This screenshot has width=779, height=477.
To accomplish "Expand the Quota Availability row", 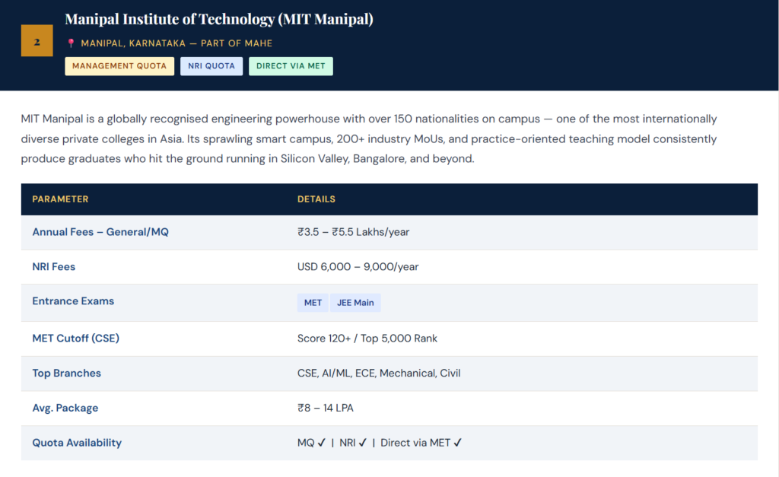I will [77, 442].
